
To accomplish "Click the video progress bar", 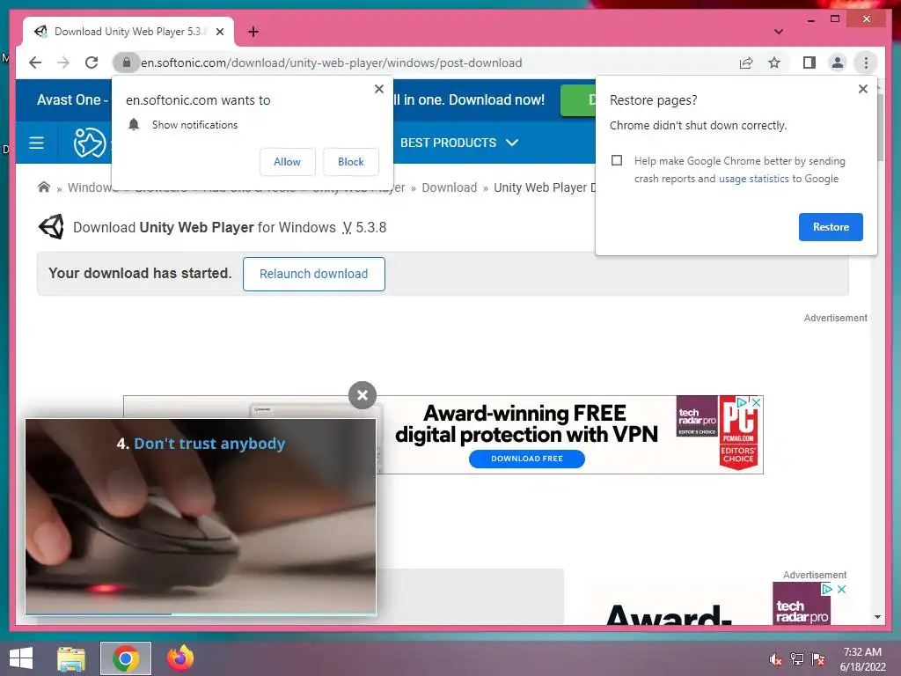I will click(x=201, y=614).
